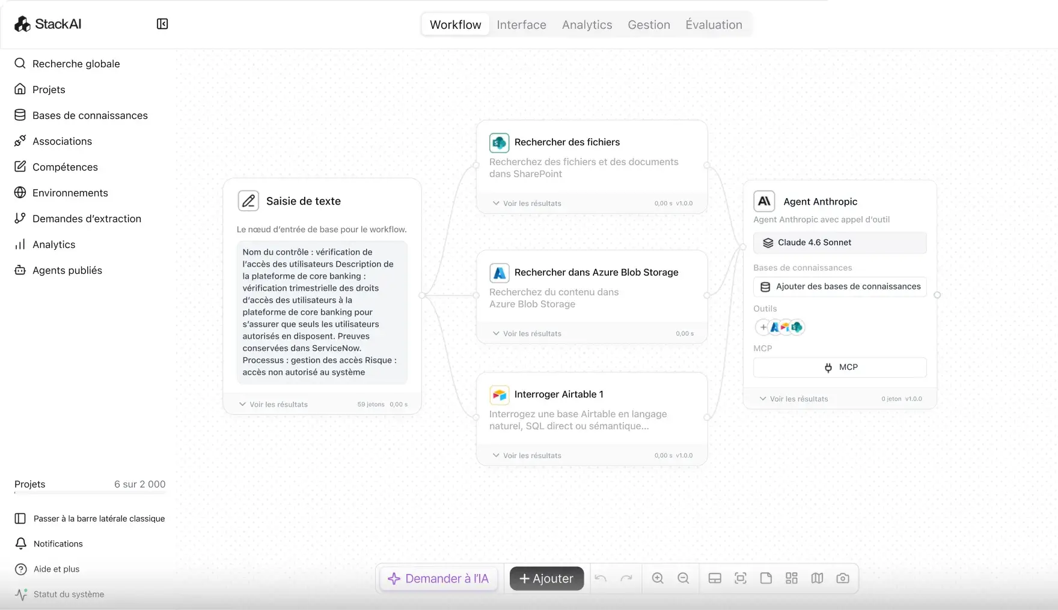This screenshot has height=610, width=1058.
Task: Click the Airtable node icon
Action: [x=499, y=394]
